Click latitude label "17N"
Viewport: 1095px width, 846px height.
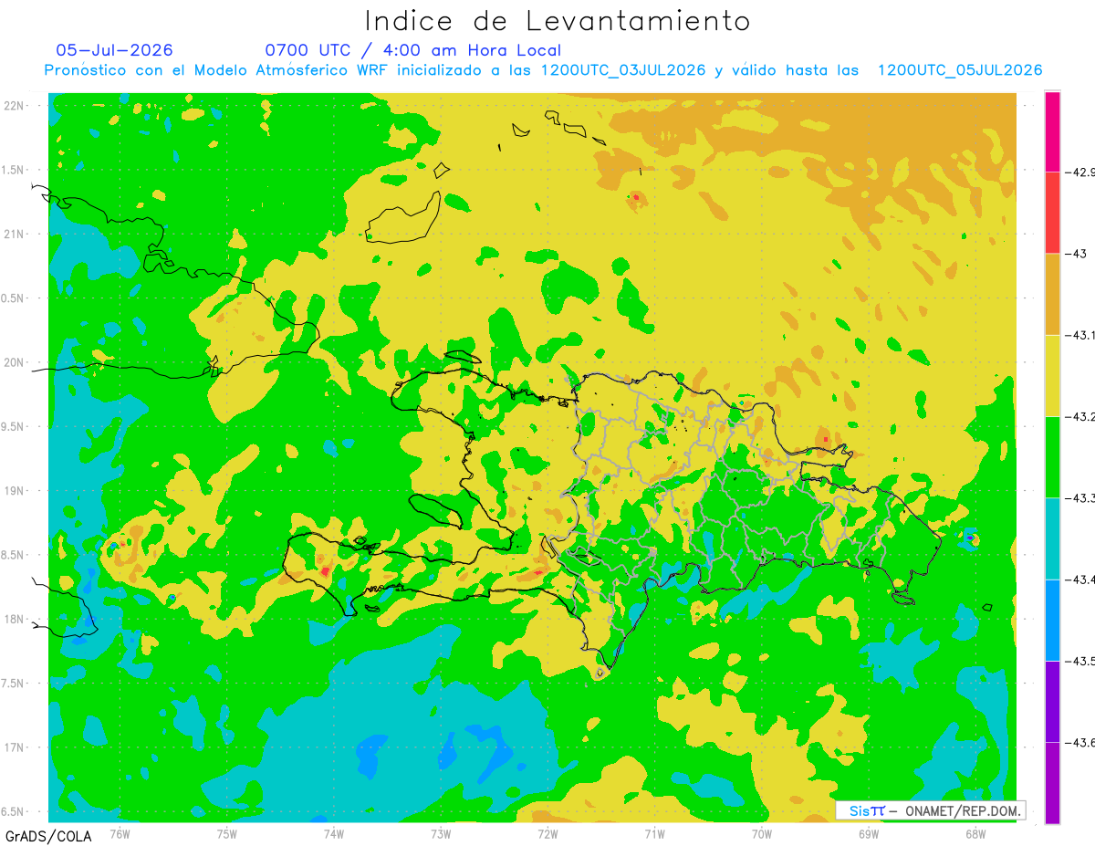tap(14, 747)
